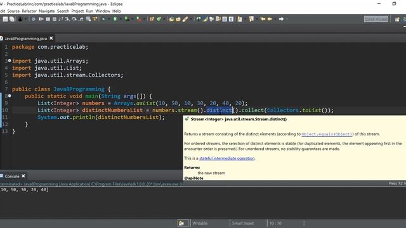Image resolution: width=406 pixels, height=228 pixels.
Task: Click the Save All toolbar icon
Action: click(x=12, y=19)
